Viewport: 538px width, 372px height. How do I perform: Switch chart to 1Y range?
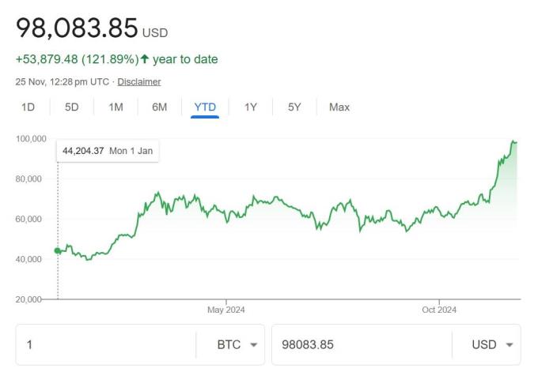[251, 107]
